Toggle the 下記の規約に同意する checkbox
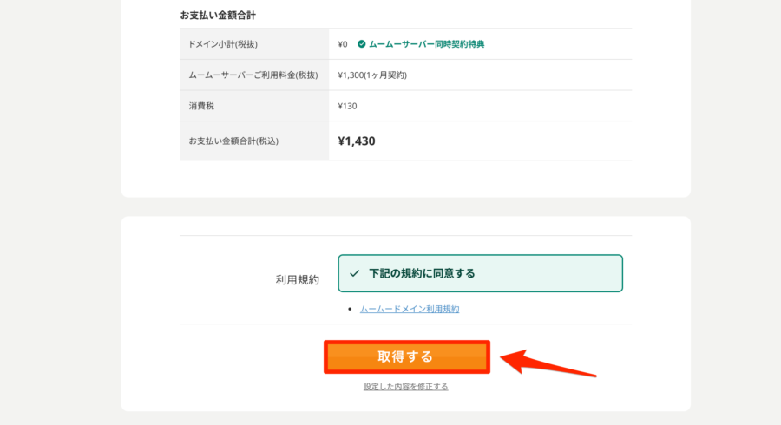The height and width of the screenshot is (425, 781). [480, 273]
